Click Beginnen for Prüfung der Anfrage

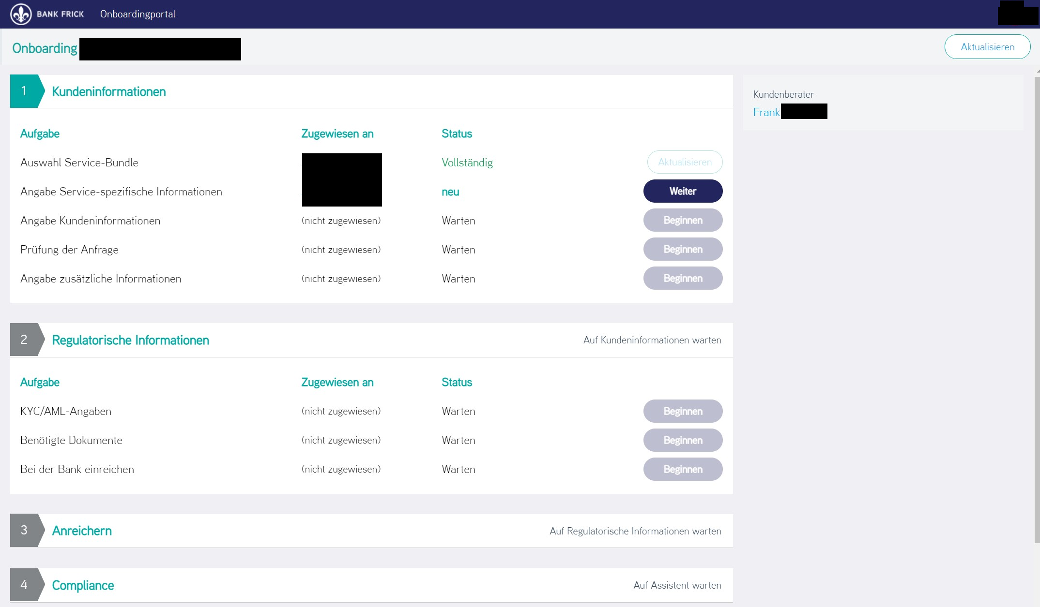coord(683,249)
